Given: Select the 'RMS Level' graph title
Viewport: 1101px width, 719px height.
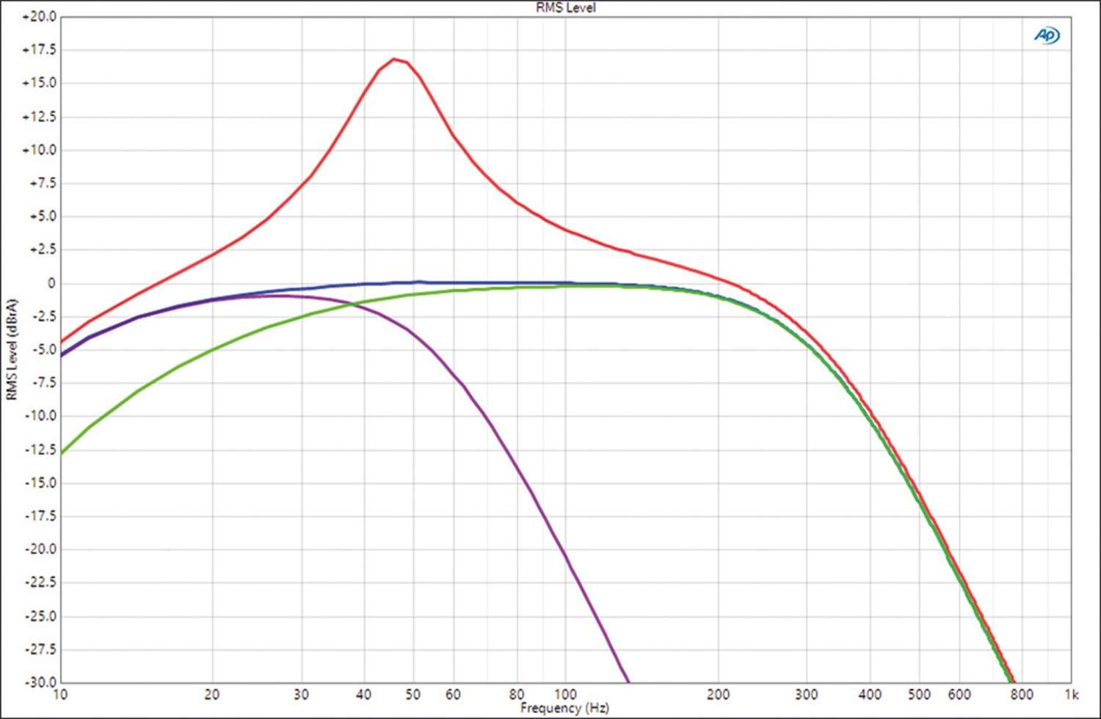Looking at the screenshot, I should tap(566, 7).
